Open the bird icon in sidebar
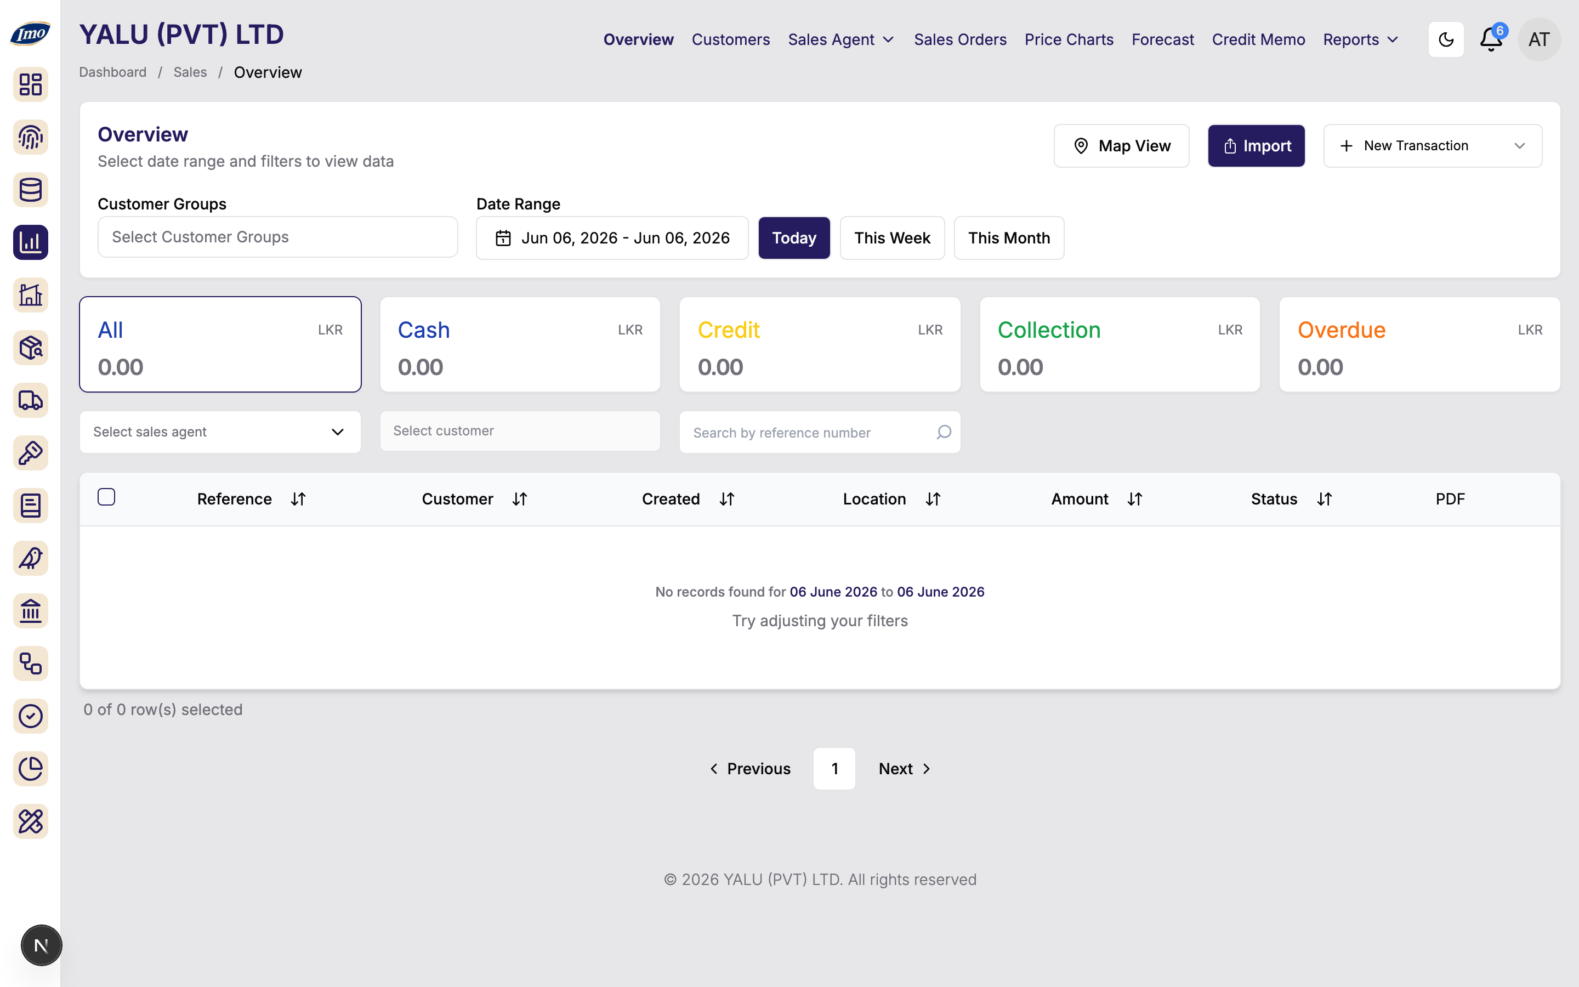1579x987 pixels. click(31, 558)
